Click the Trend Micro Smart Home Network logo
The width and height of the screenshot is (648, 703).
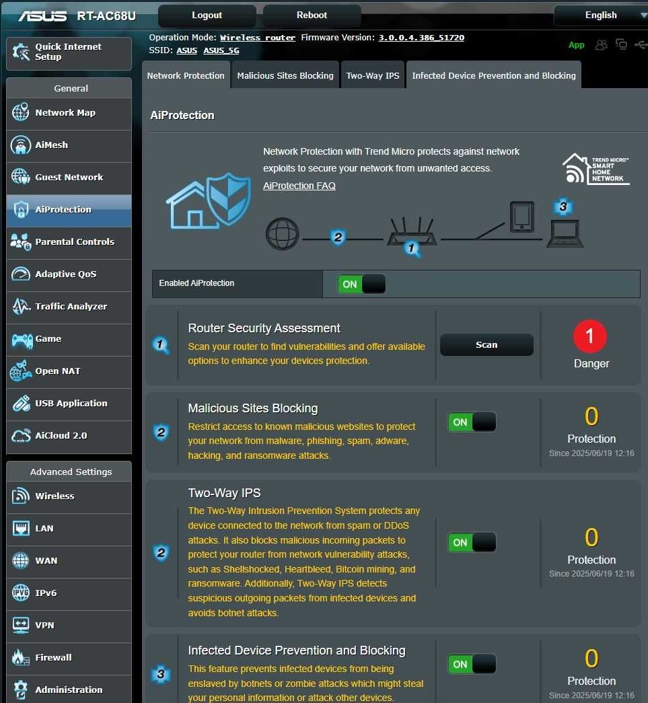pyautogui.click(x=596, y=169)
